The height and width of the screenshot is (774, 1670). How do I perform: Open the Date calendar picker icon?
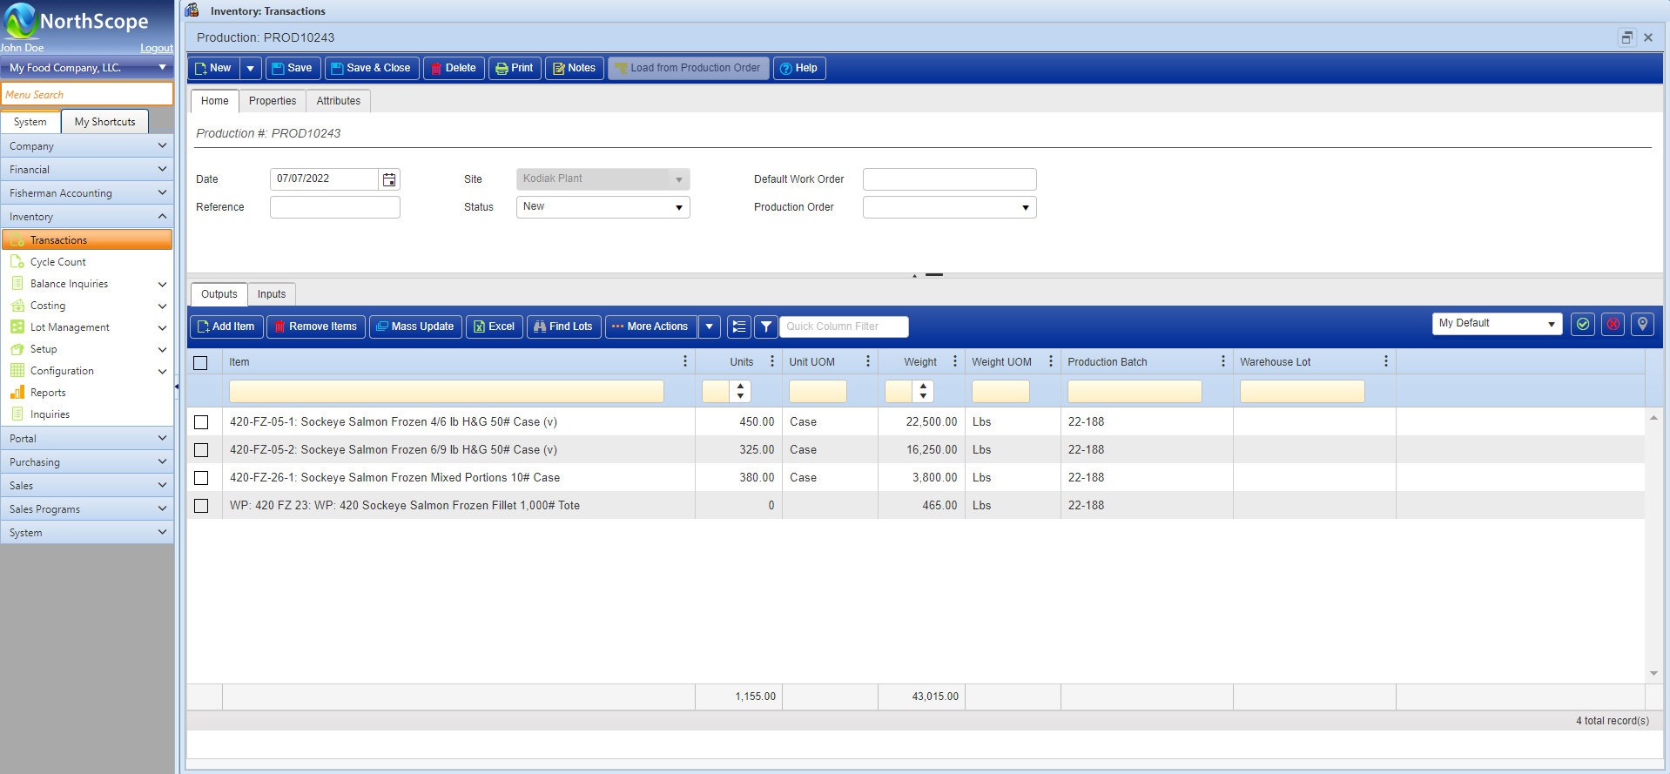(x=389, y=179)
